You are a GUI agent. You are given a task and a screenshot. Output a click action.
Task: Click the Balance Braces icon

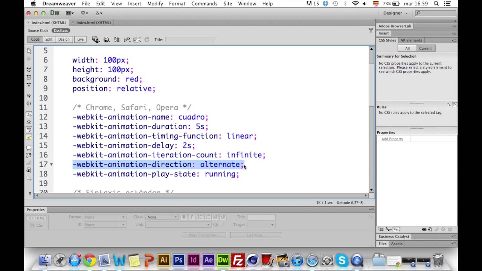29,103
